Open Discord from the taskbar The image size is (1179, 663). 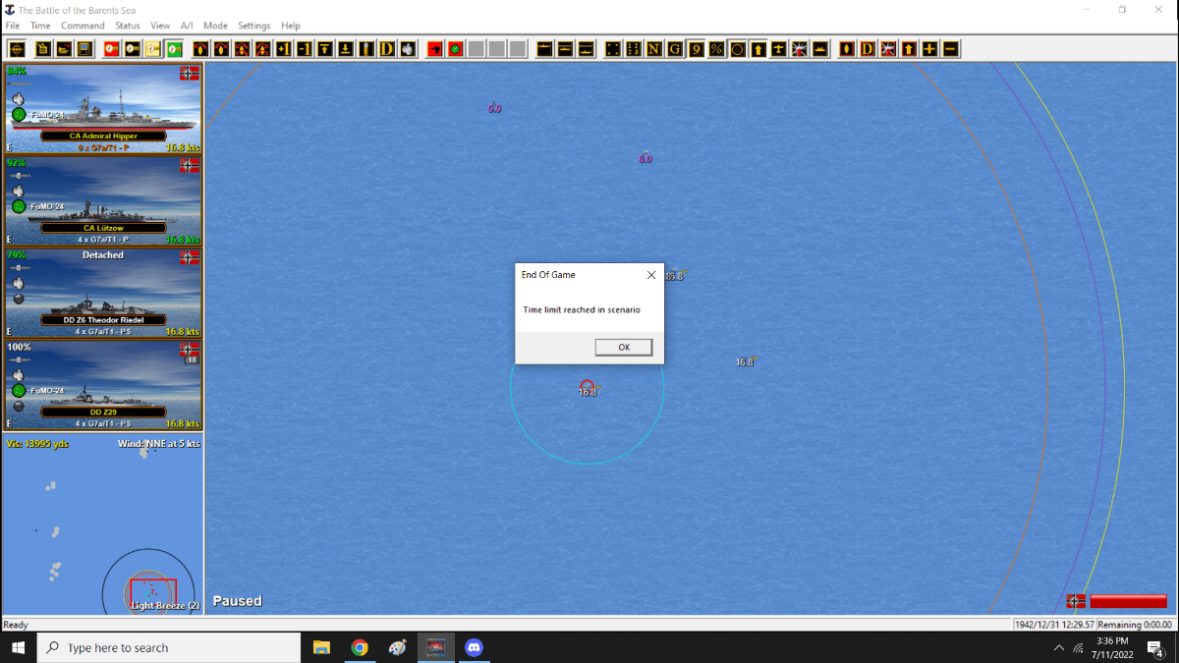point(475,647)
